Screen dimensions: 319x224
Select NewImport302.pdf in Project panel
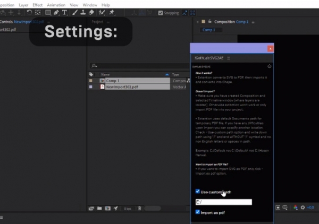122,87
